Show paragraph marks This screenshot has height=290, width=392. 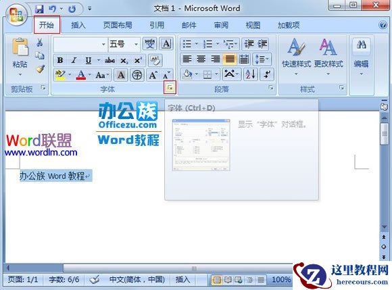(267, 74)
